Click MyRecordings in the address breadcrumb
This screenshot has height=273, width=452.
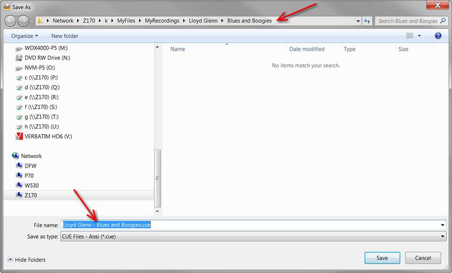(162, 21)
